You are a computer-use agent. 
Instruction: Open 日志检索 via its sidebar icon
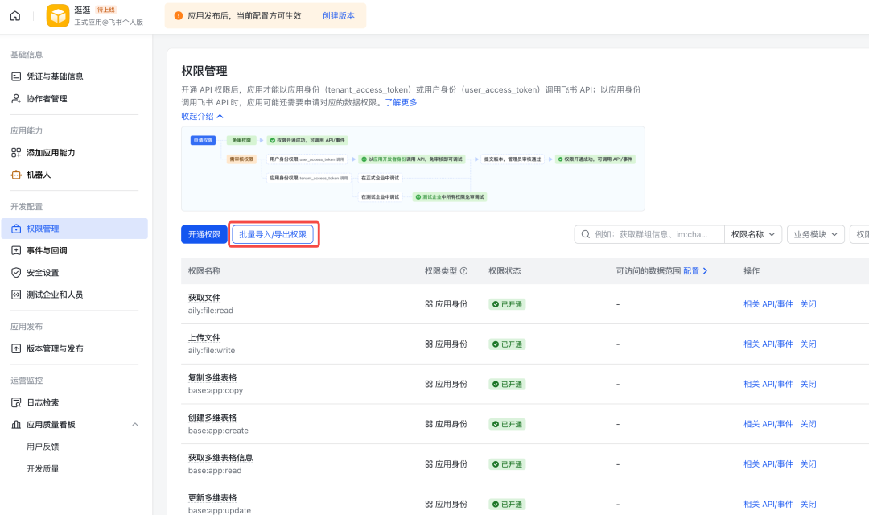pos(17,402)
